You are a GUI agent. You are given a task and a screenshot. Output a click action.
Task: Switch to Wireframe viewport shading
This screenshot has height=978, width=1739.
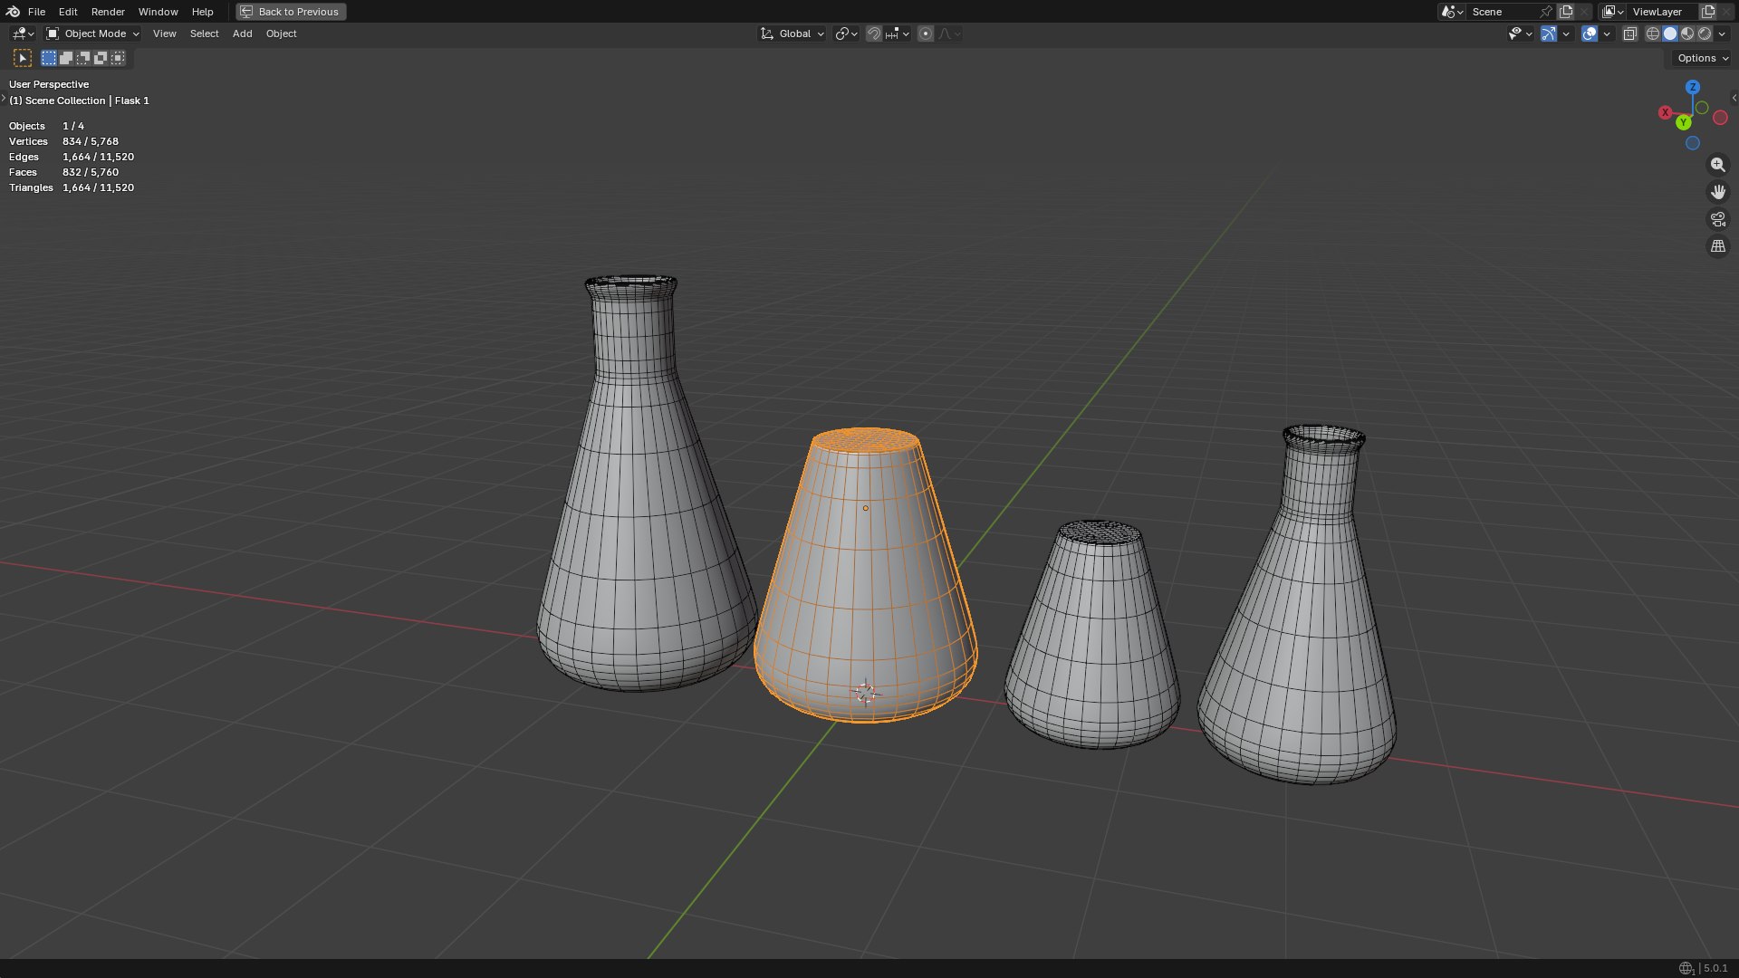1653,34
